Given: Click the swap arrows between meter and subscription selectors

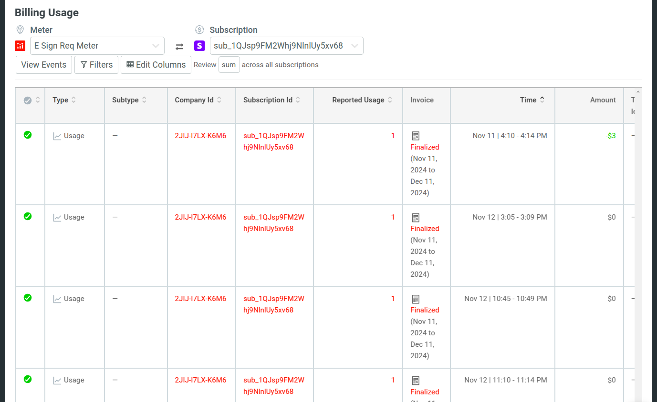Looking at the screenshot, I should click(x=179, y=46).
